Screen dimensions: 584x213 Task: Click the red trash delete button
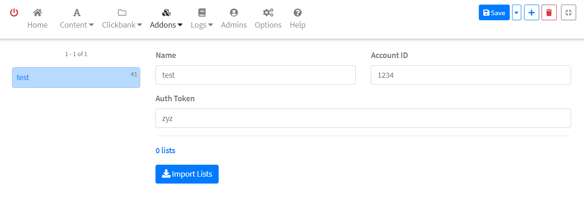549,13
